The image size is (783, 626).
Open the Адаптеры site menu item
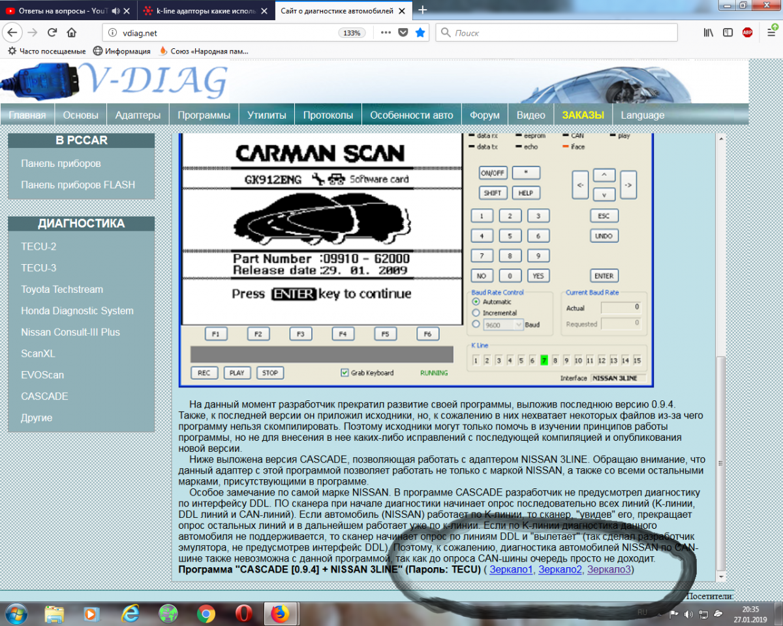[x=138, y=115]
